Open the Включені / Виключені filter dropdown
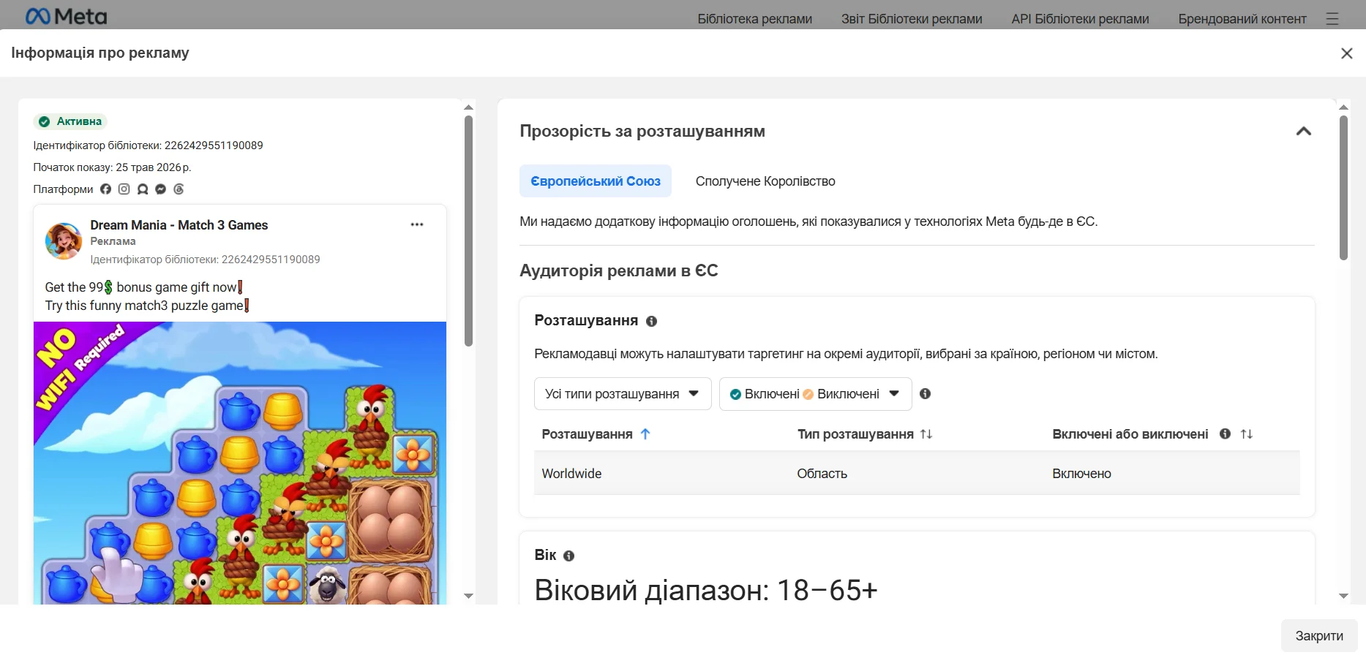 pyautogui.click(x=815, y=394)
